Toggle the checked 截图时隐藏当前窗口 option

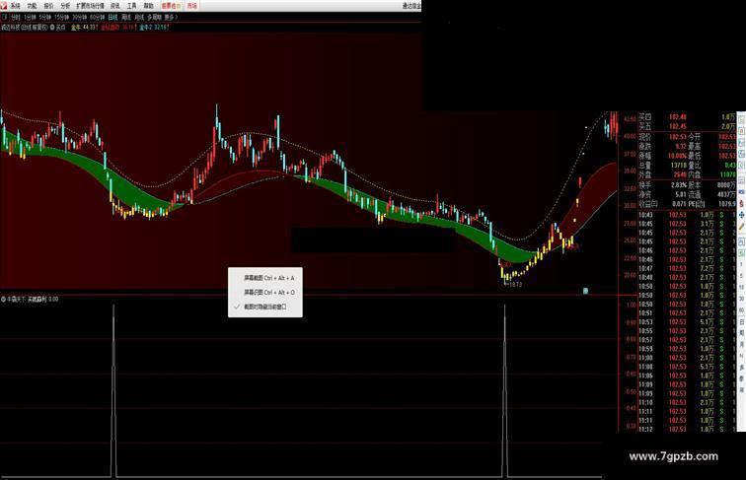[265, 307]
